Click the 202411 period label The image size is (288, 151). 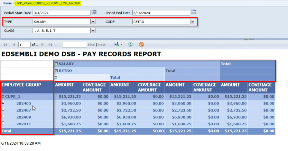click(x=24, y=124)
